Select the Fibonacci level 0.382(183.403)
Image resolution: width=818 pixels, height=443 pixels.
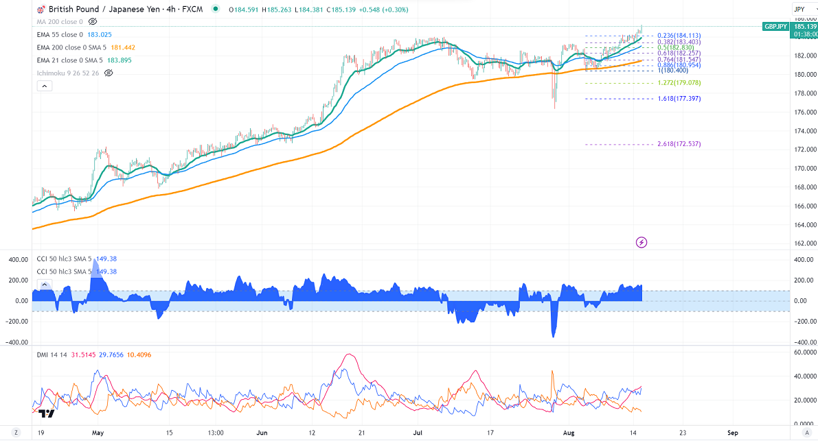[679, 43]
